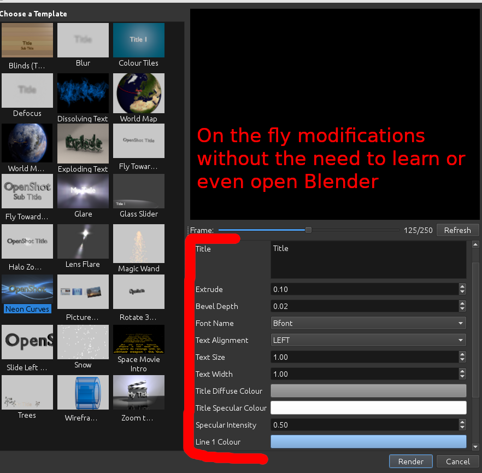Pick the Snow template thumbnail
Viewport: 482px width, 473px height.
83,342
